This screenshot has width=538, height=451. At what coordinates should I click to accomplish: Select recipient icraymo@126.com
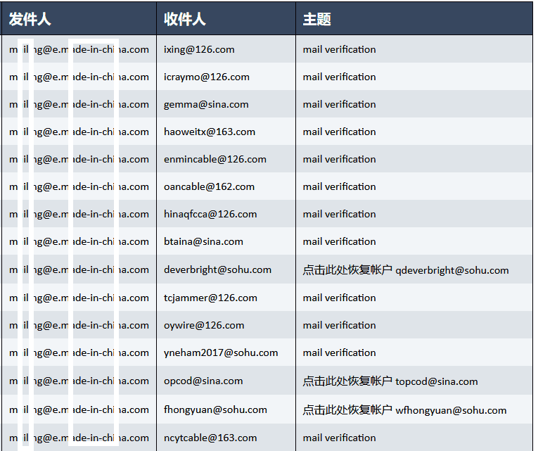click(x=206, y=77)
